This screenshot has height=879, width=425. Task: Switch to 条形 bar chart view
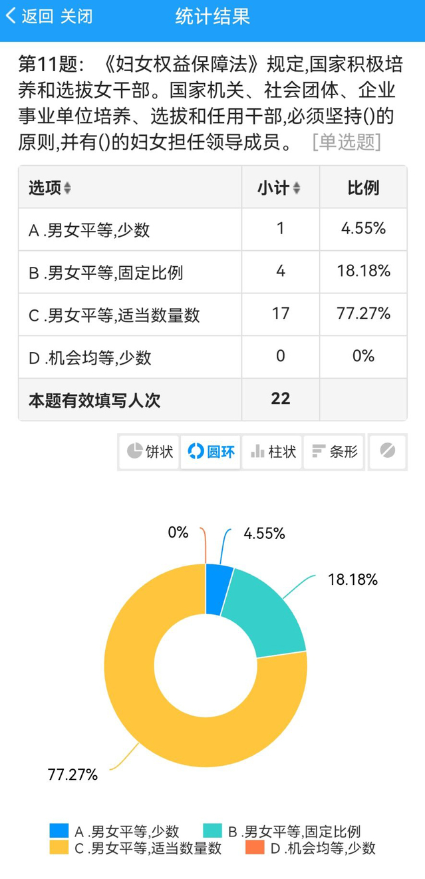point(335,452)
